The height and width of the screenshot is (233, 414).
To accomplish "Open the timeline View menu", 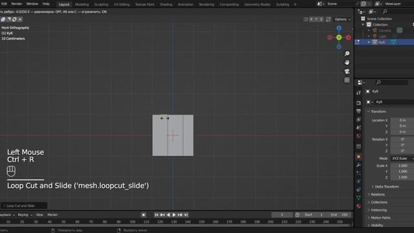I will tap(39, 215).
